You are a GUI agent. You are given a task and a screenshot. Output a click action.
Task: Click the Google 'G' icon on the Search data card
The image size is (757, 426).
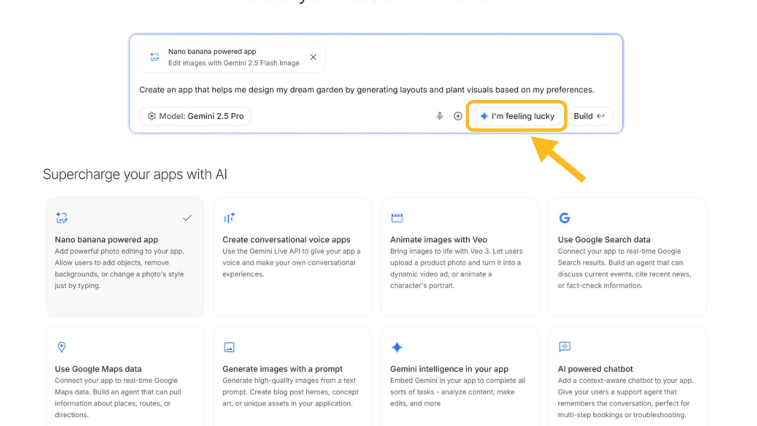[x=564, y=218]
